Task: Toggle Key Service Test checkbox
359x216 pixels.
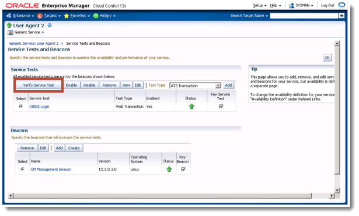Action: 221,107
